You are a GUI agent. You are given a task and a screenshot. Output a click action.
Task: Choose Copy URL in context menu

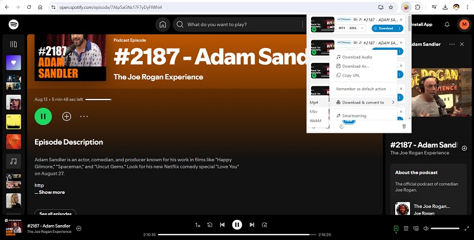pos(351,75)
